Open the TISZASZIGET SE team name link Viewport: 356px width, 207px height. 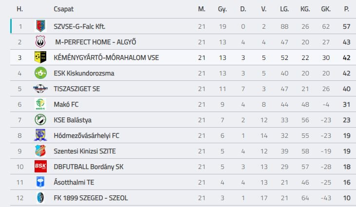click(x=77, y=89)
